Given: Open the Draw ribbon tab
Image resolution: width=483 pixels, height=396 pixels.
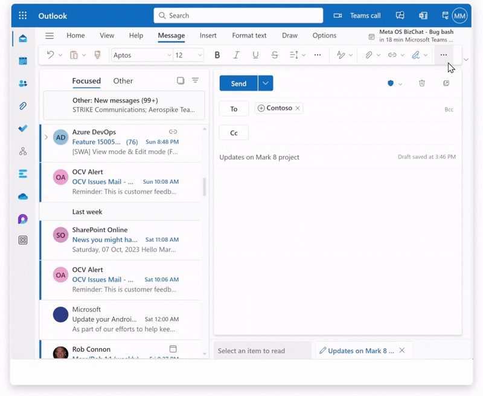Looking at the screenshot, I should point(290,36).
